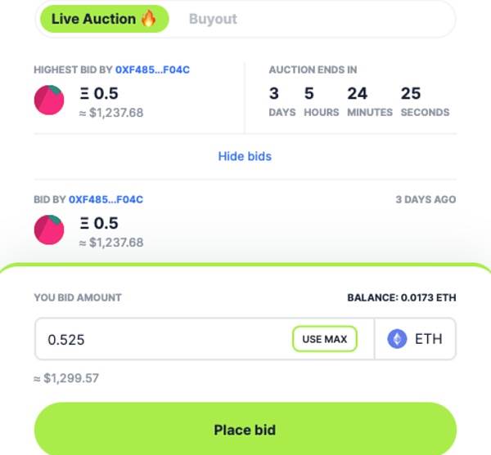Click the Balance: 0.0173 ETH label

402,297
